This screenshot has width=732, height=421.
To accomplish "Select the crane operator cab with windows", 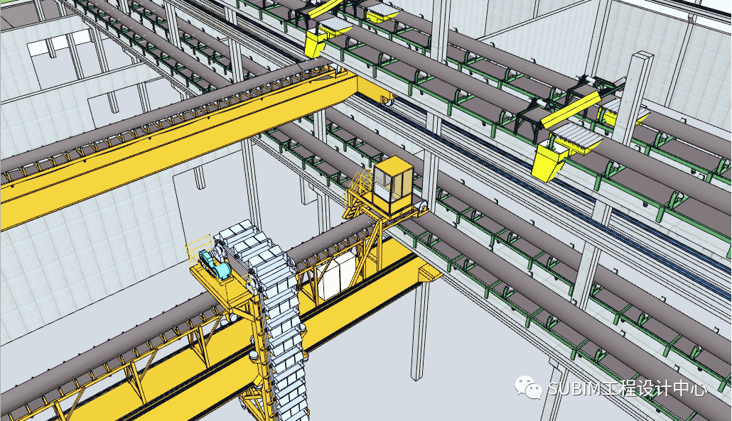I will point(393,185).
